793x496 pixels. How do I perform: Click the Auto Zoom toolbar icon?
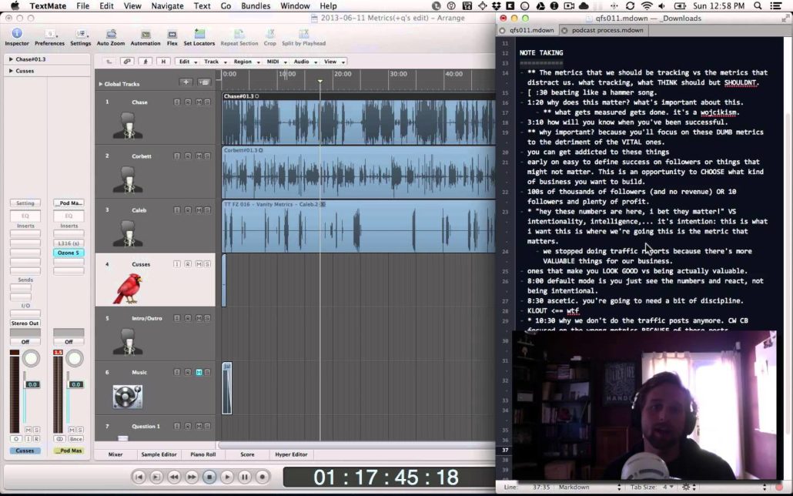tap(111, 35)
